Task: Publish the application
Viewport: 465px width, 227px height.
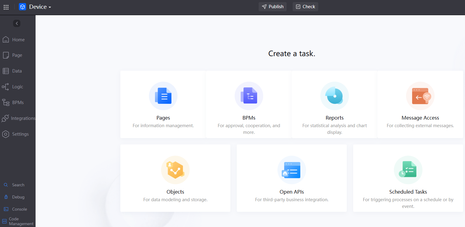Action: click(273, 7)
